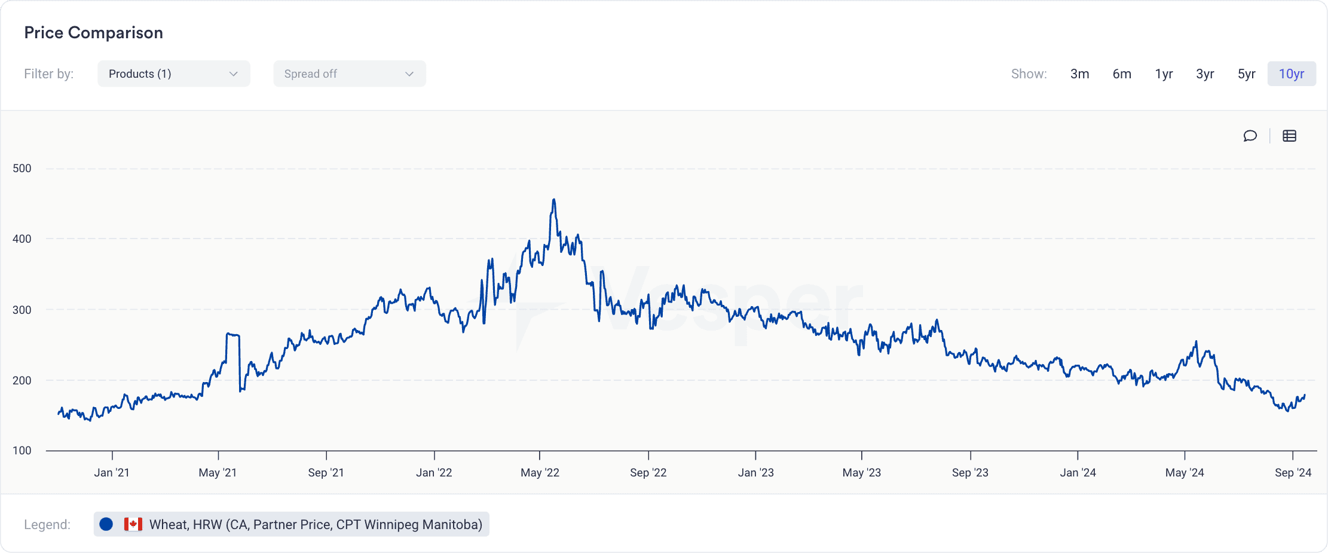Click the 500 y-axis label

pyautogui.click(x=22, y=168)
